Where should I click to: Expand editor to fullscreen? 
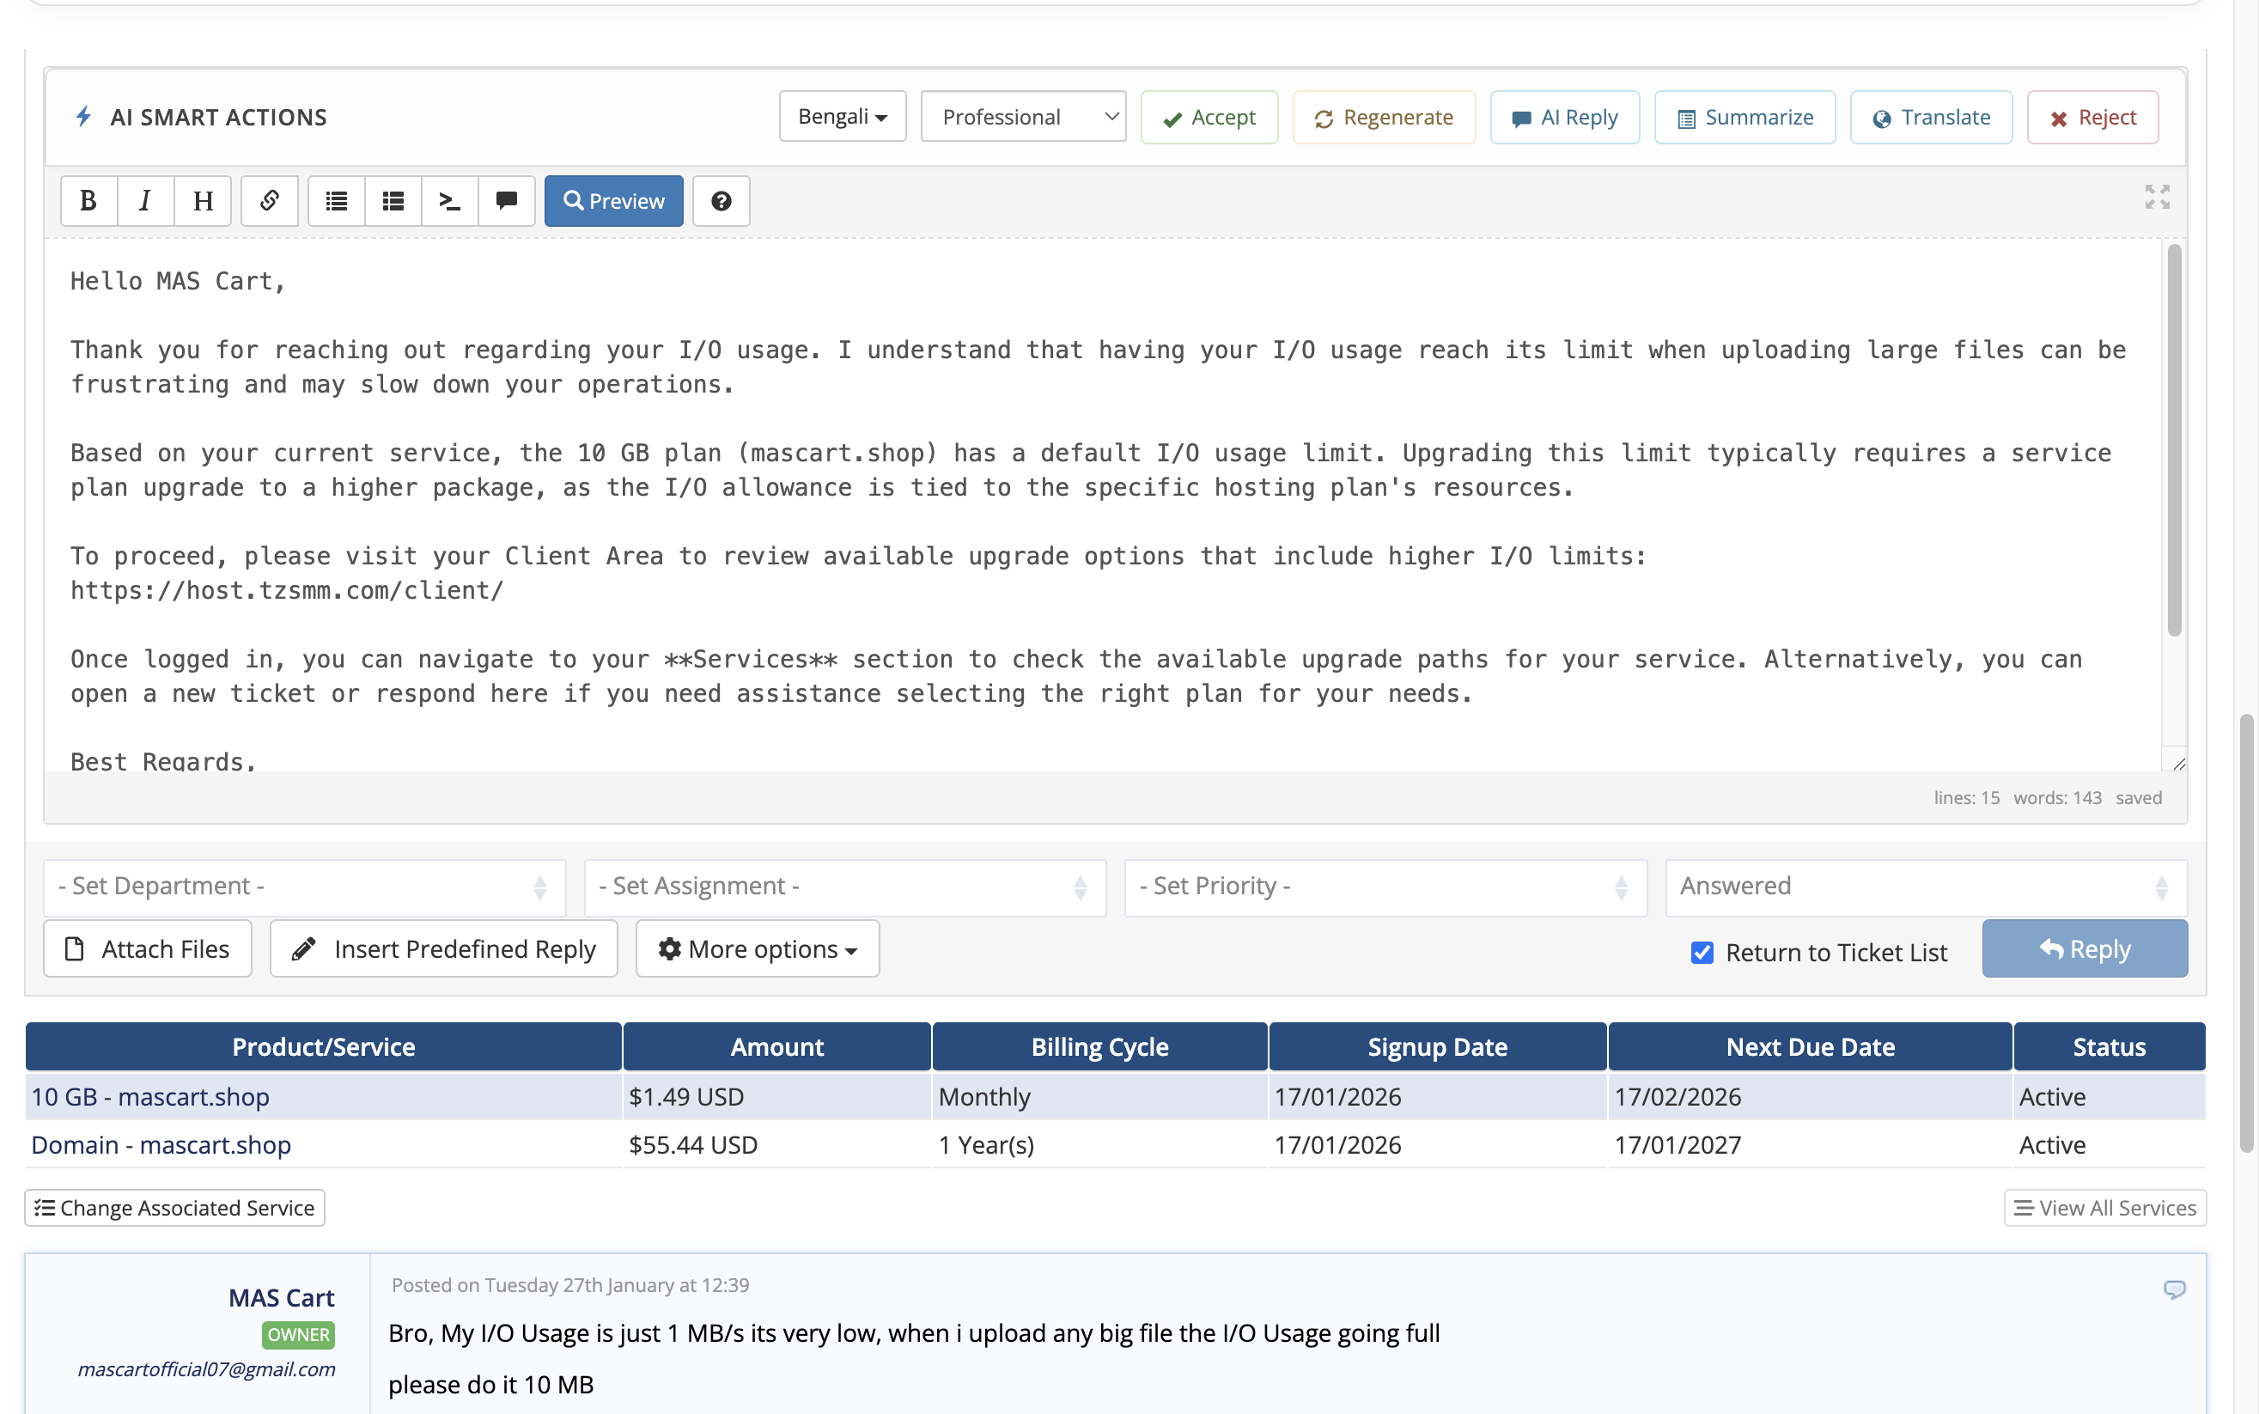point(2157,197)
